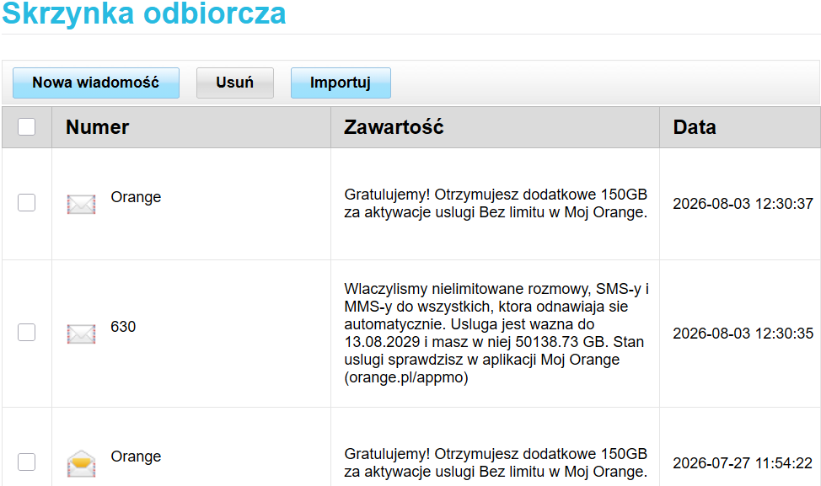Open Gratulujemy message text dated 2026-07-27
Screen dimensions: 821x486
[496, 463]
